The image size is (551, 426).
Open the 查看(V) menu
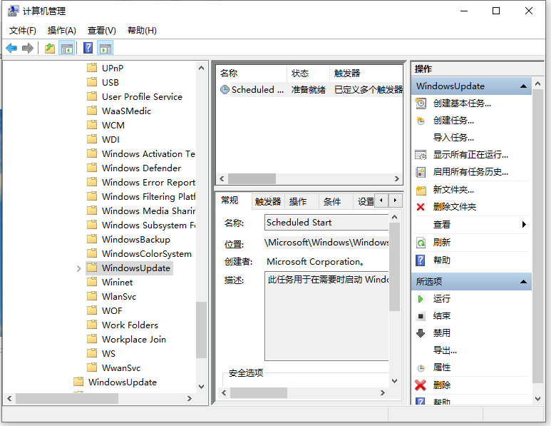coord(101,31)
